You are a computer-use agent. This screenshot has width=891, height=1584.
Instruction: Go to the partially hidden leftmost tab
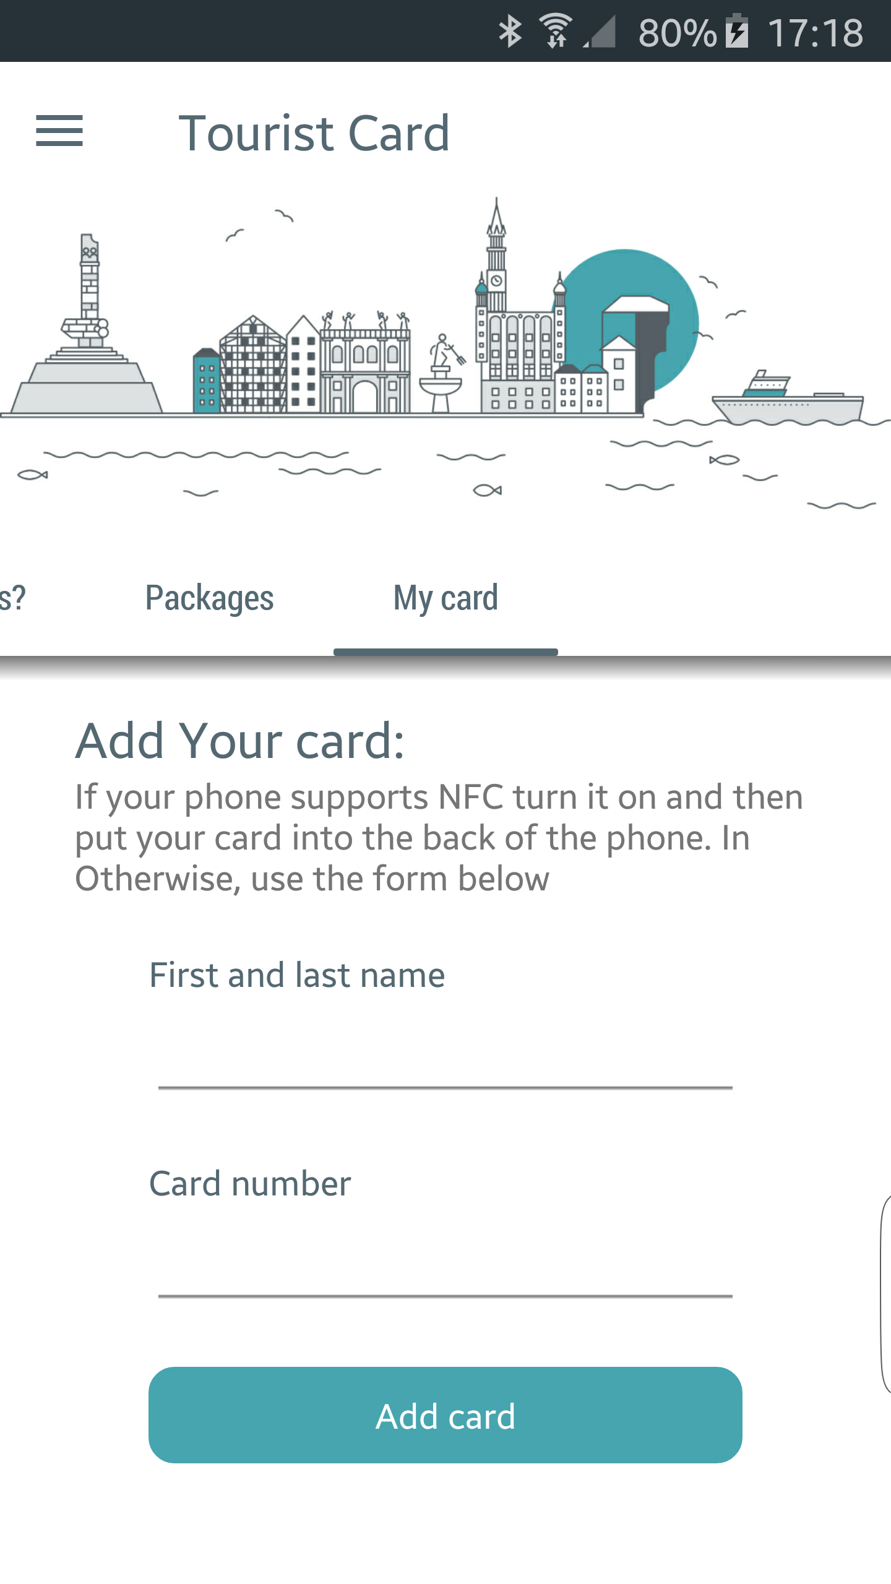click(x=14, y=598)
